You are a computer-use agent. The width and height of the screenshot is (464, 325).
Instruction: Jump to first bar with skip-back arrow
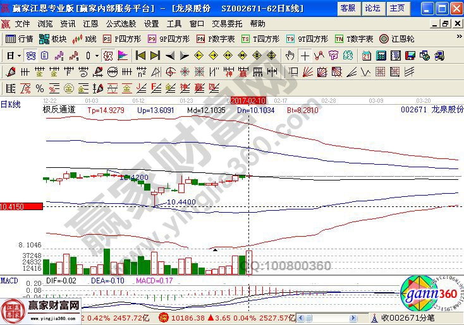click(x=140, y=56)
